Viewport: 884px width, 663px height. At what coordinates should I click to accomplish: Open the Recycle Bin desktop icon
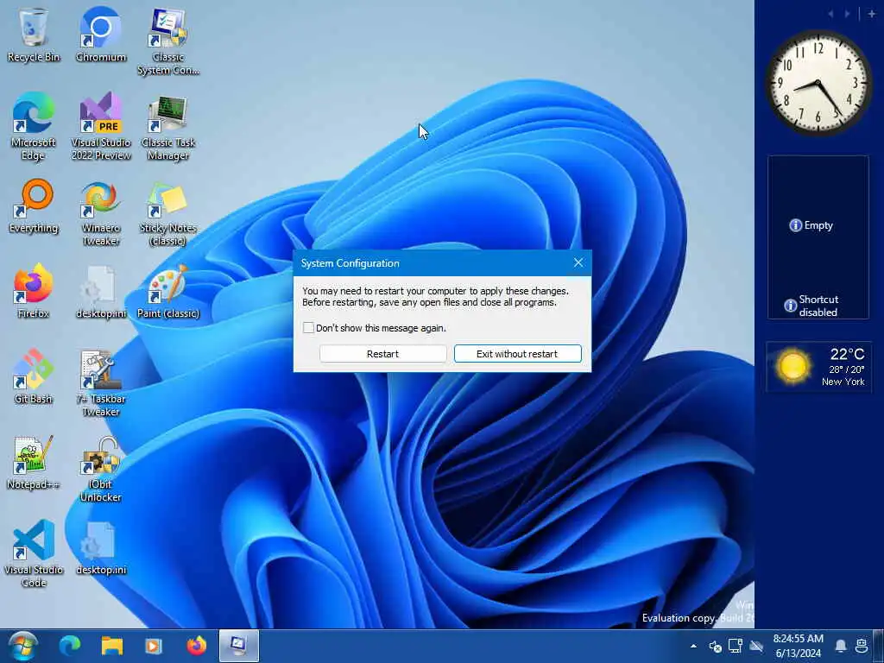(34, 35)
